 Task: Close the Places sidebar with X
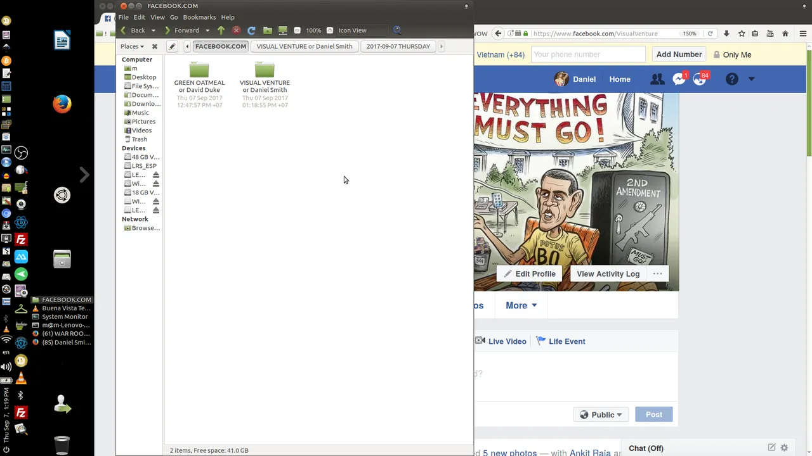click(154, 46)
